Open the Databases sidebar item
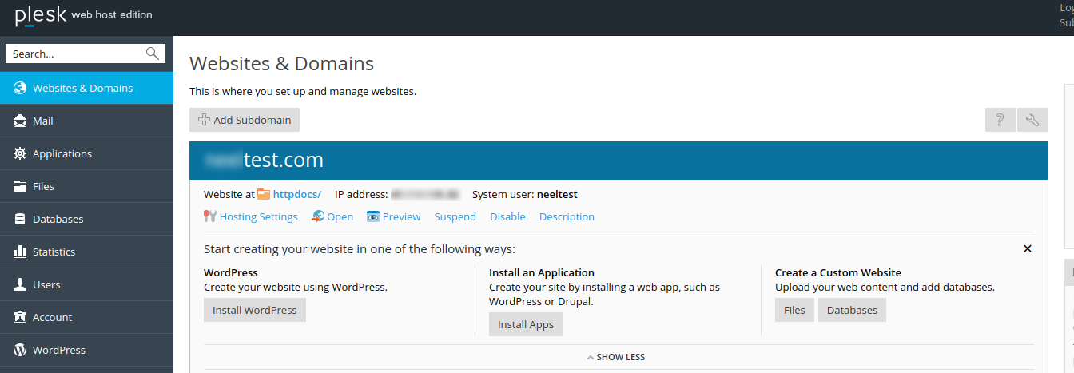This screenshot has height=373, width=1074. pyautogui.click(x=58, y=219)
